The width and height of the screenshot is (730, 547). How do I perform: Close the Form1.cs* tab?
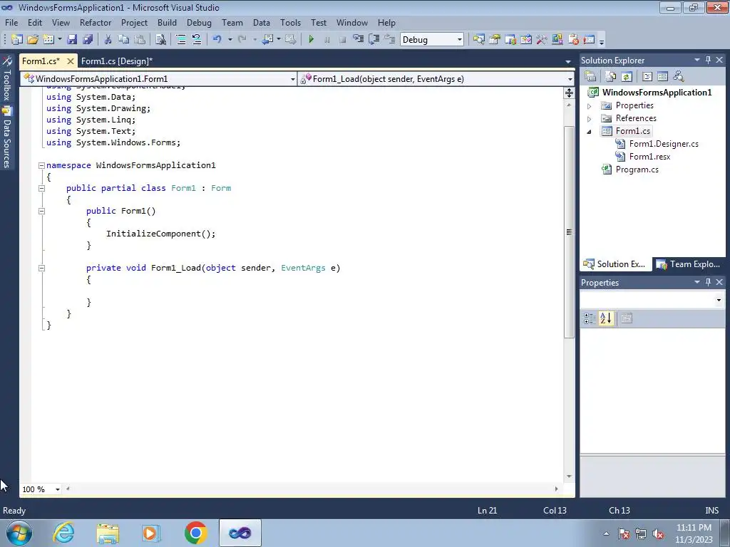[x=71, y=61]
